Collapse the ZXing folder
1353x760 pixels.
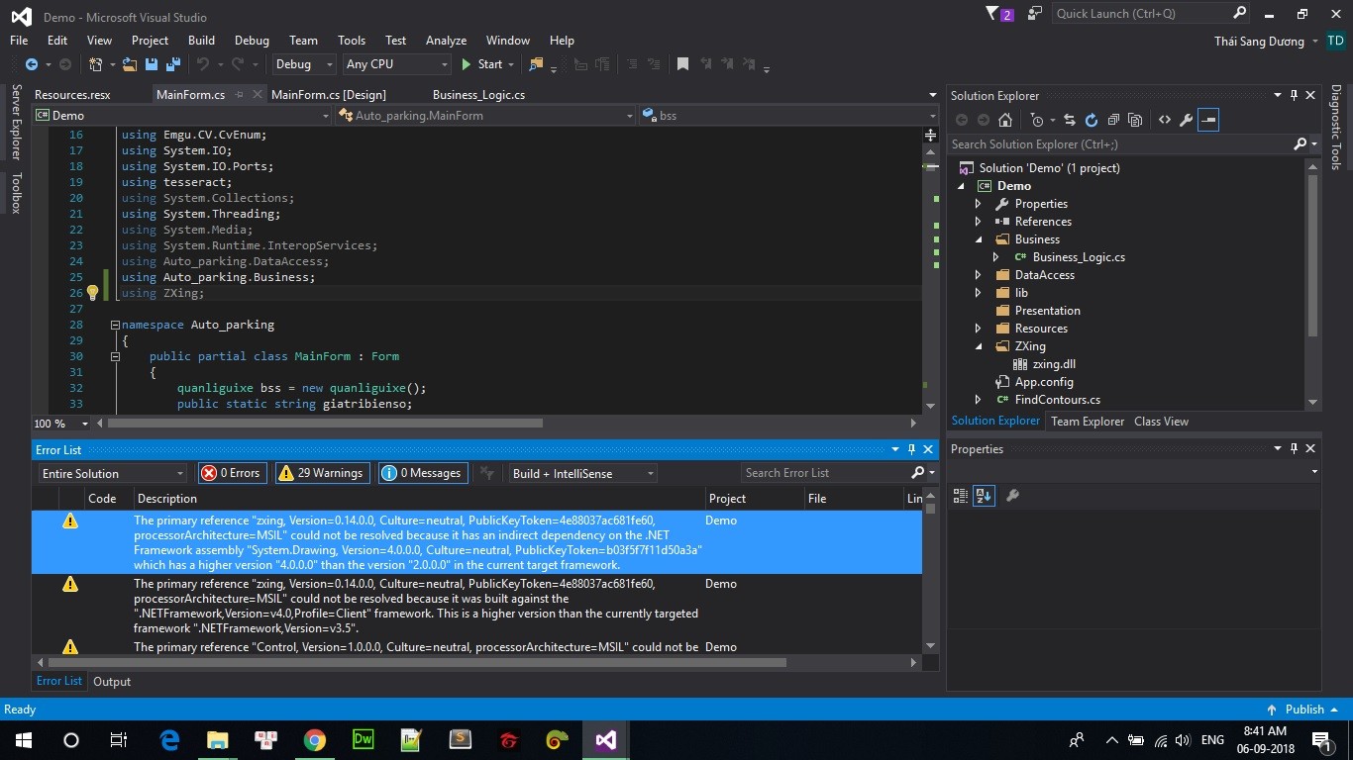pyautogui.click(x=979, y=346)
